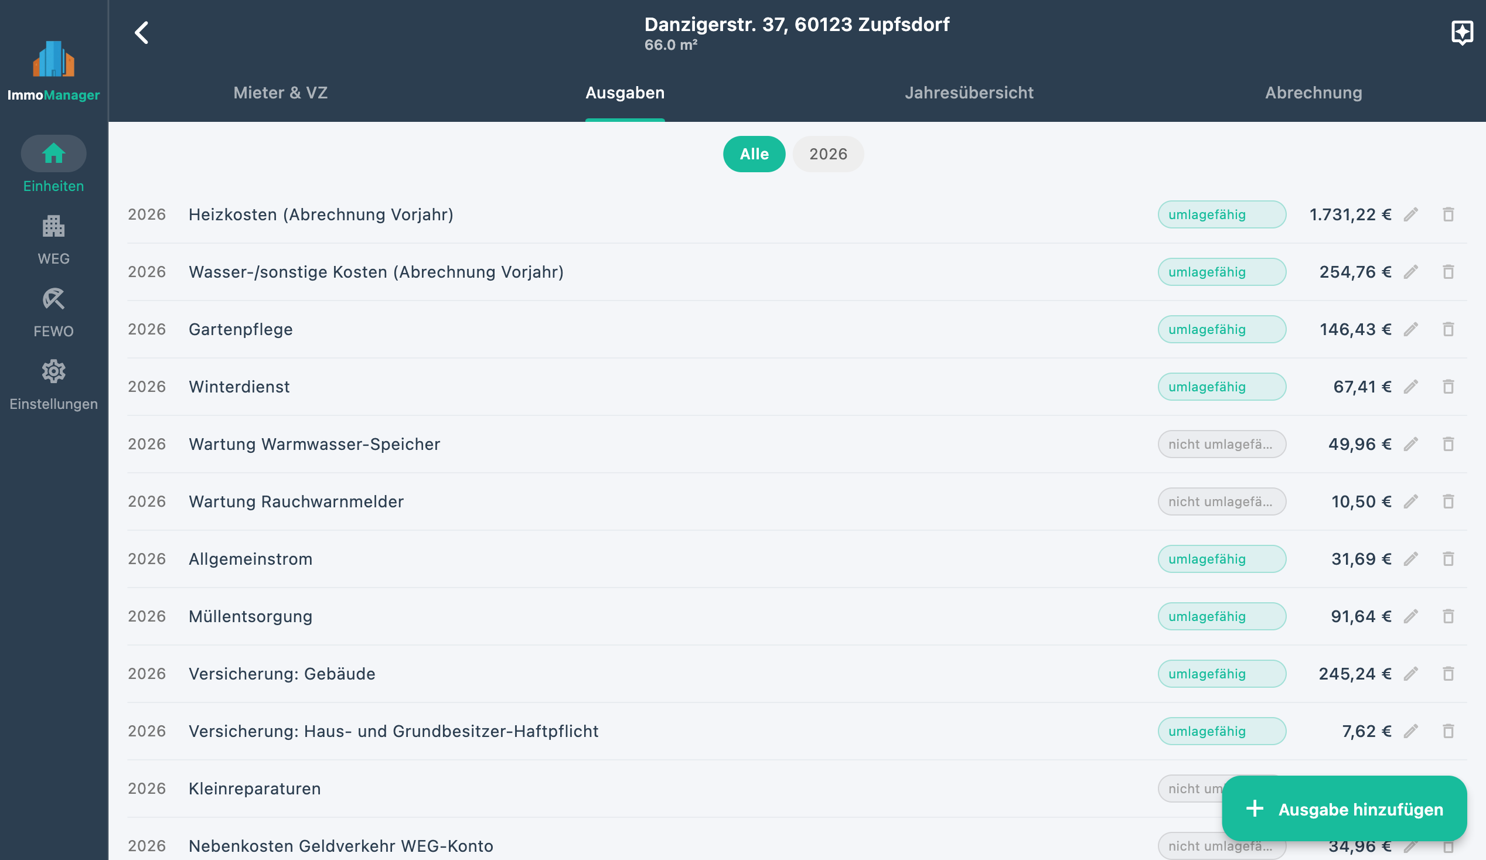
Task: Delete the Müllentsorgung expense
Action: pyautogui.click(x=1448, y=616)
